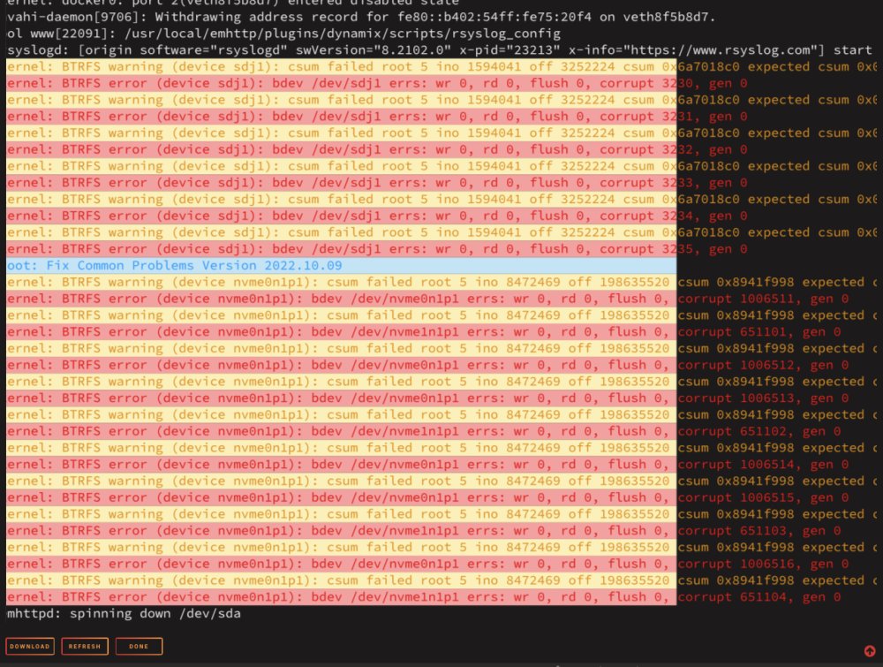
Task: Click nvme0n1p1 error line with corrupt 1006516
Action: 427,564
